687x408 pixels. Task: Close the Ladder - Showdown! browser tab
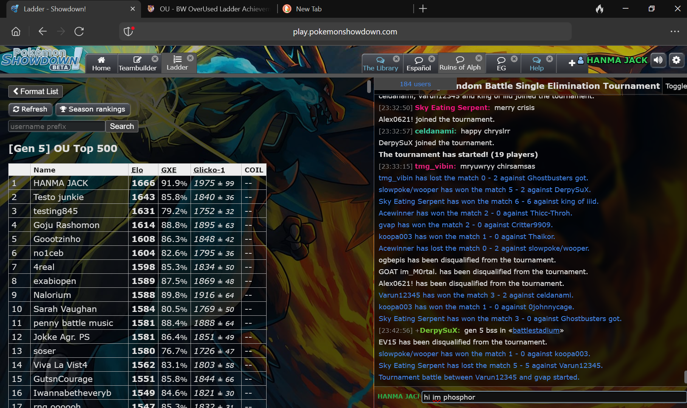[x=133, y=9]
